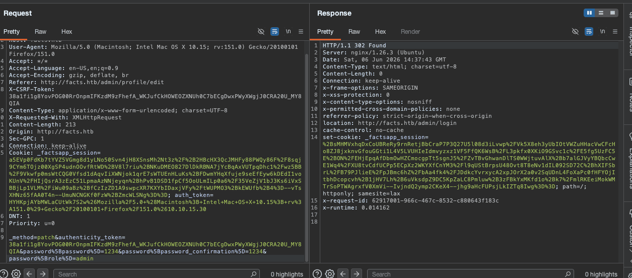Select the Pretty tab in Request pane

12,31
